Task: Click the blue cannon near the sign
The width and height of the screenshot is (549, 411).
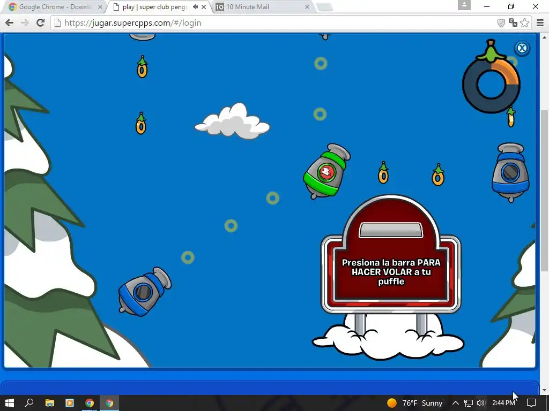Action: (510, 172)
